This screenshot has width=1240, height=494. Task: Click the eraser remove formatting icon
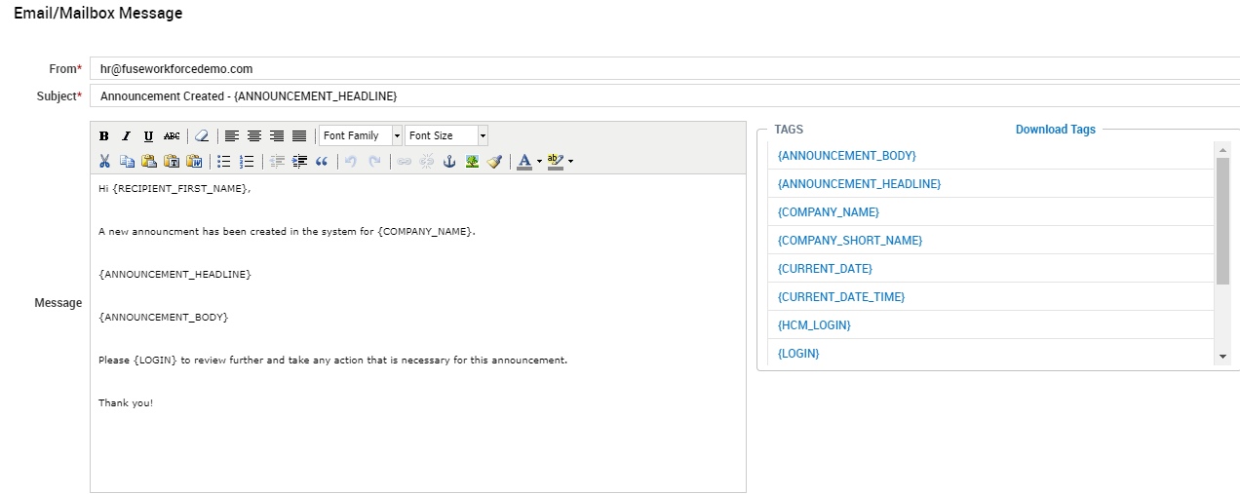[202, 136]
